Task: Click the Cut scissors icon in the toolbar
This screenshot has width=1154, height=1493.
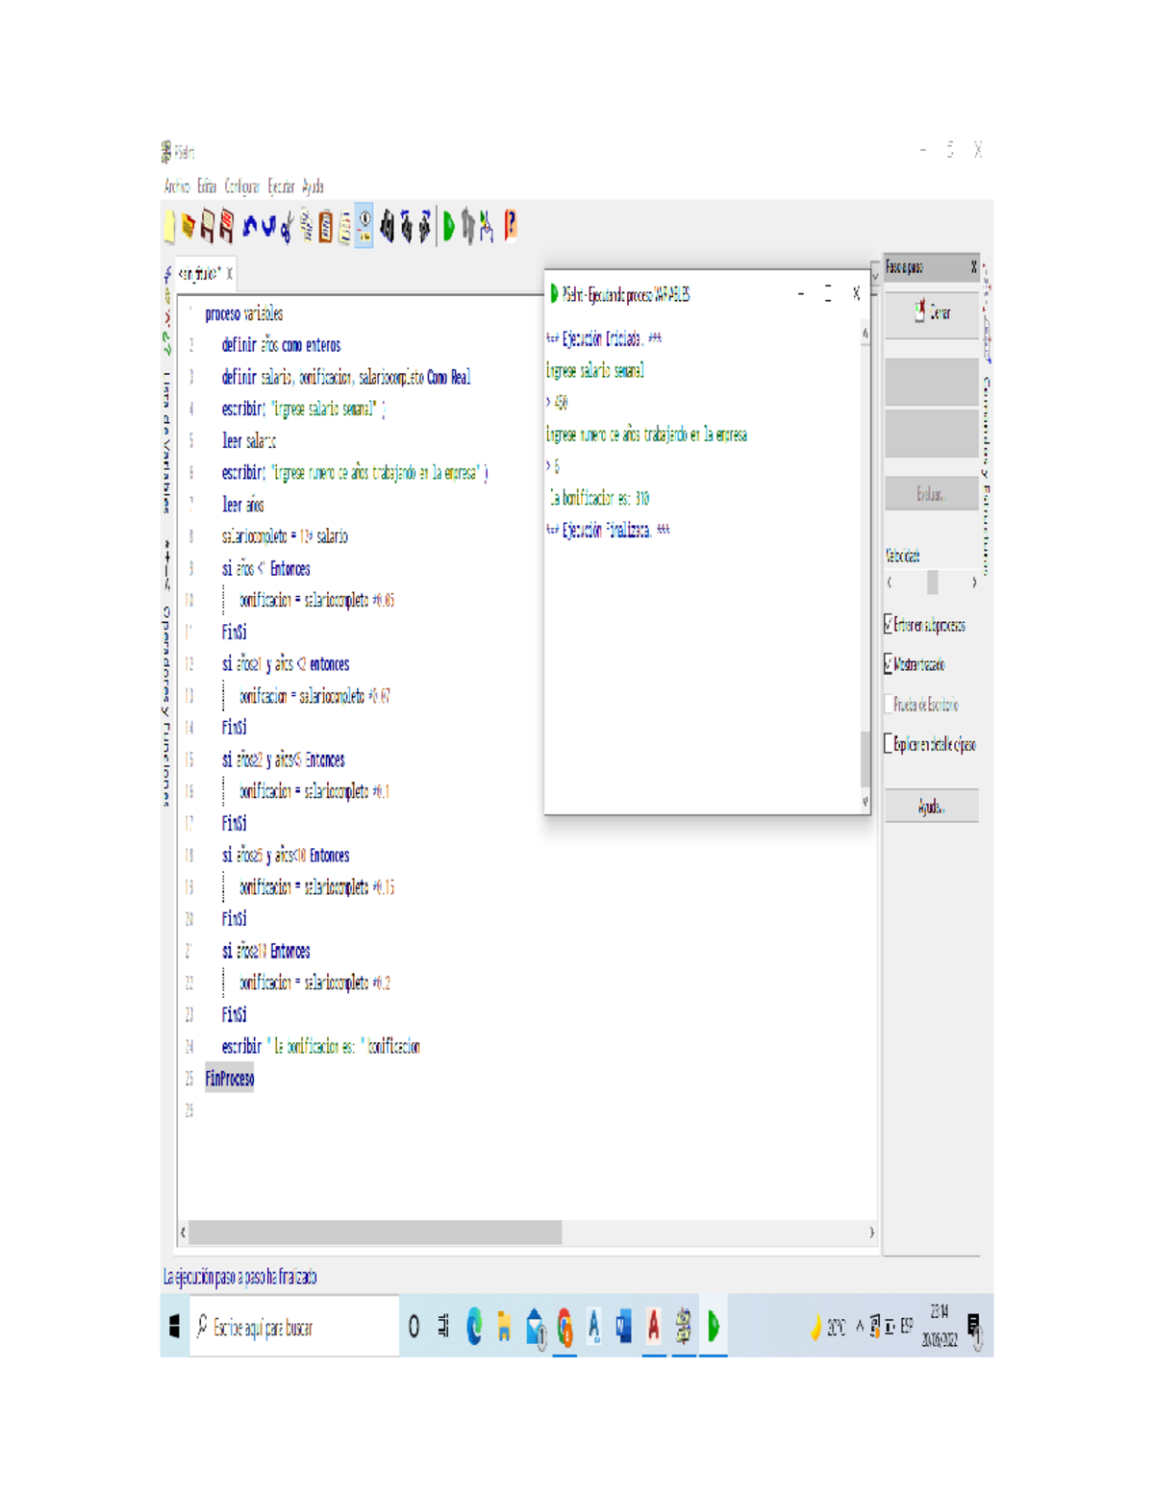Action: pos(288,227)
